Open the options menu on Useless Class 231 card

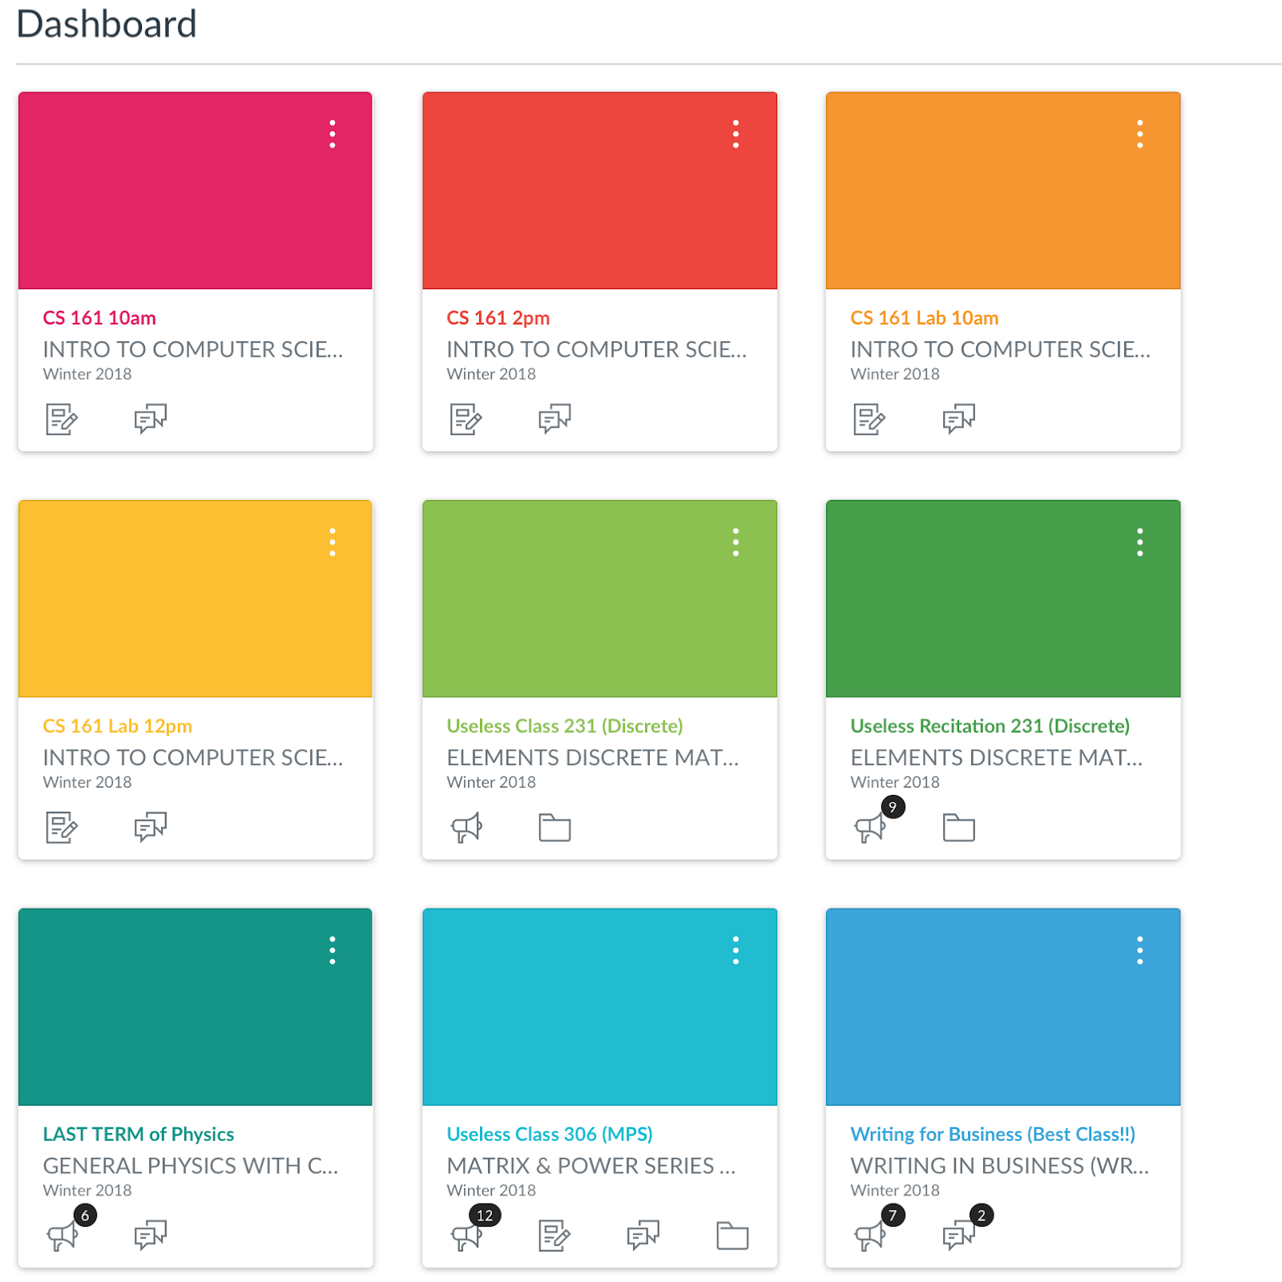click(736, 542)
